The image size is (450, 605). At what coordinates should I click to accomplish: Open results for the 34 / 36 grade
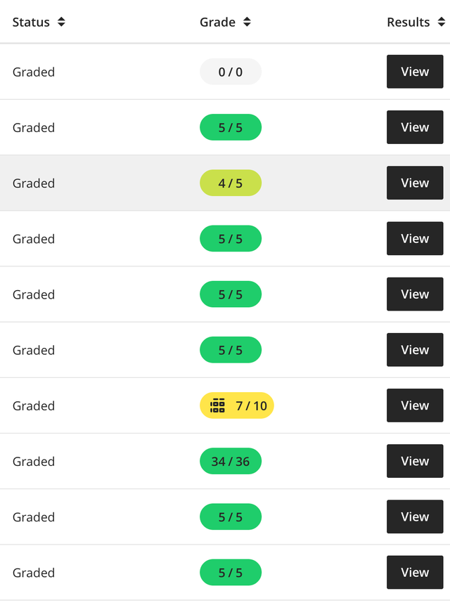coord(415,461)
